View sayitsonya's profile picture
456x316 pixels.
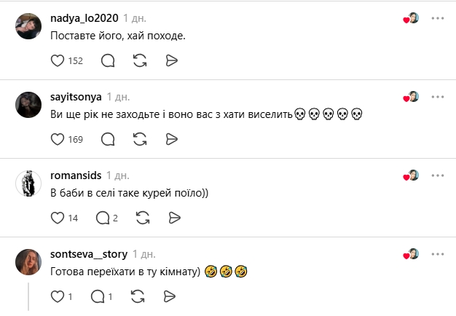tap(28, 105)
